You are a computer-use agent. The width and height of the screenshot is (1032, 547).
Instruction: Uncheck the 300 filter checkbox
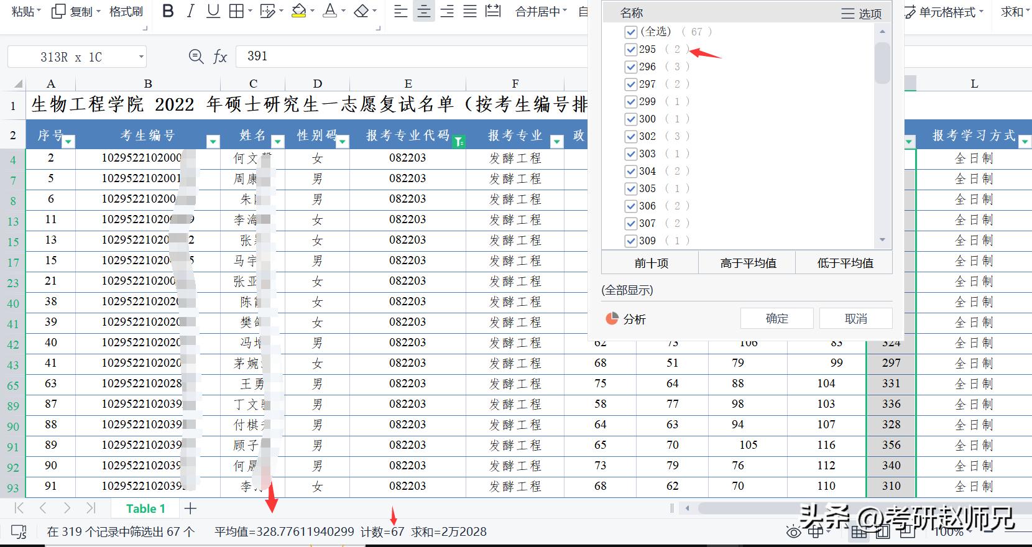coord(631,119)
